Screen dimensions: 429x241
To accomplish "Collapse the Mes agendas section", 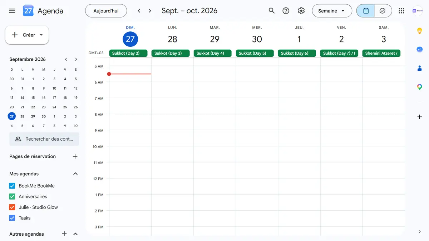I will pos(75,174).
